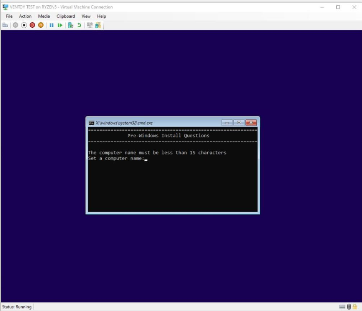Click the security lock status icon
This screenshot has height=311, width=362.
click(x=355, y=306)
